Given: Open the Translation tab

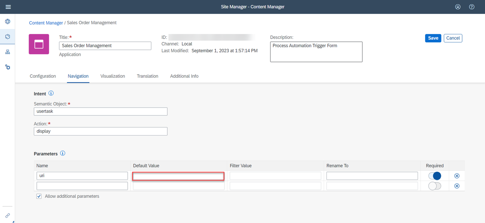Looking at the screenshot, I should click(x=148, y=76).
